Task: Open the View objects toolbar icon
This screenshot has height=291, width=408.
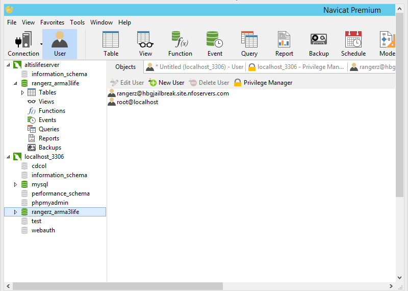Action: pyautogui.click(x=145, y=44)
